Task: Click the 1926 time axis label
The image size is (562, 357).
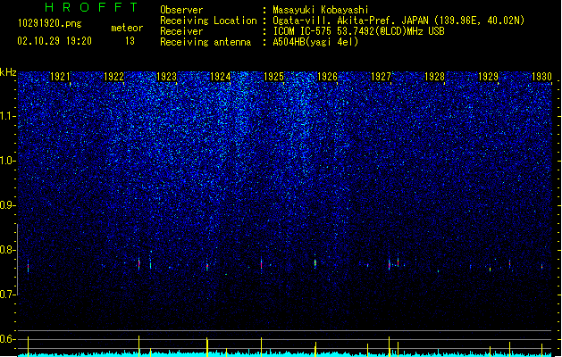Action: tap(327, 77)
